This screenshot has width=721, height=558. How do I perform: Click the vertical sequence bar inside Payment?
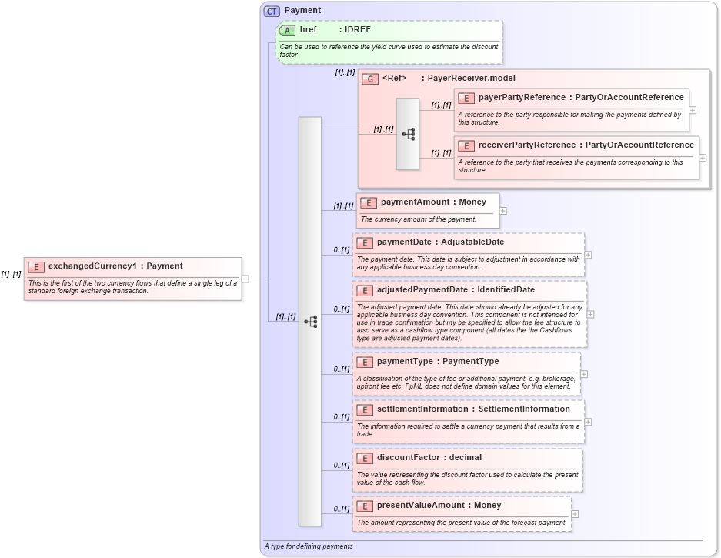coord(309,231)
